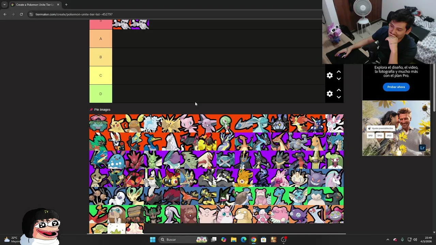
Task: Select the Glaceon icon
Action: click(262, 123)
